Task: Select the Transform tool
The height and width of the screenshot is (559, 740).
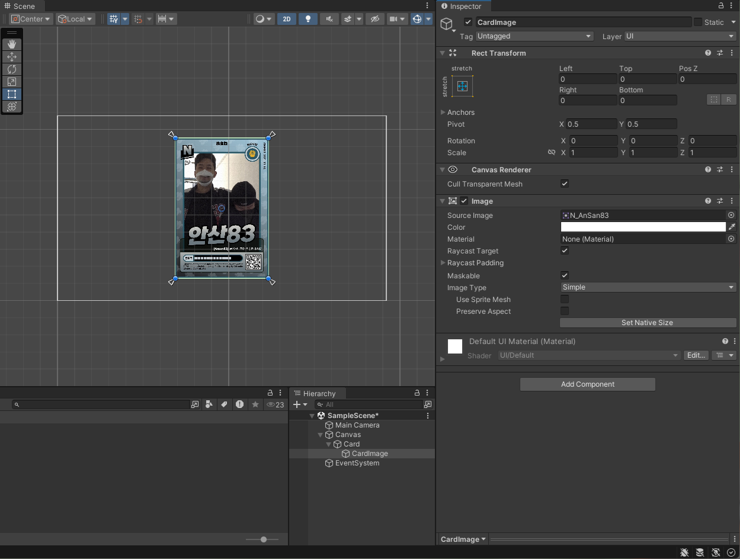Action: tap(12, 107)
